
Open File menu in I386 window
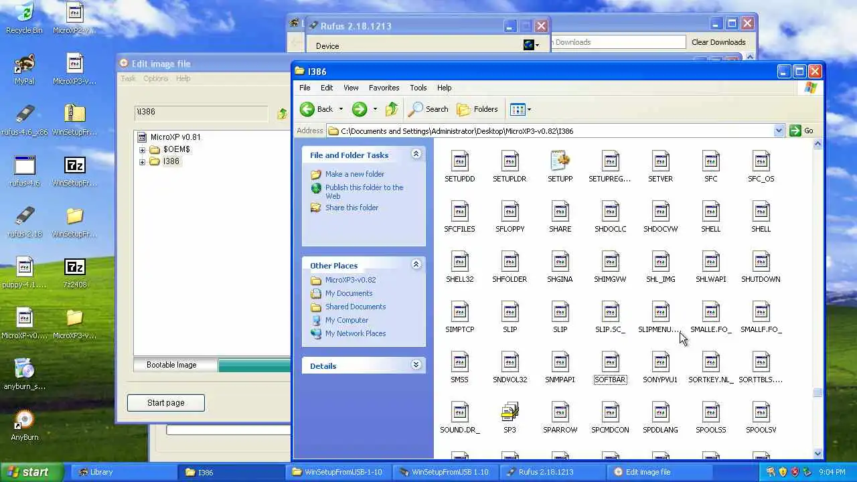pos(305,88)
